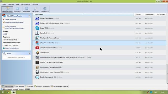The height and width of the screenshot is (94, 168).
Task: Switch to the Скрытые tab
Action: (29, 86)
